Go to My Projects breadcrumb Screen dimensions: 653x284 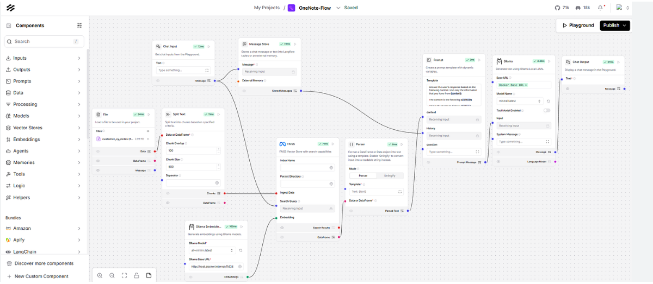[x=267, y=8]
